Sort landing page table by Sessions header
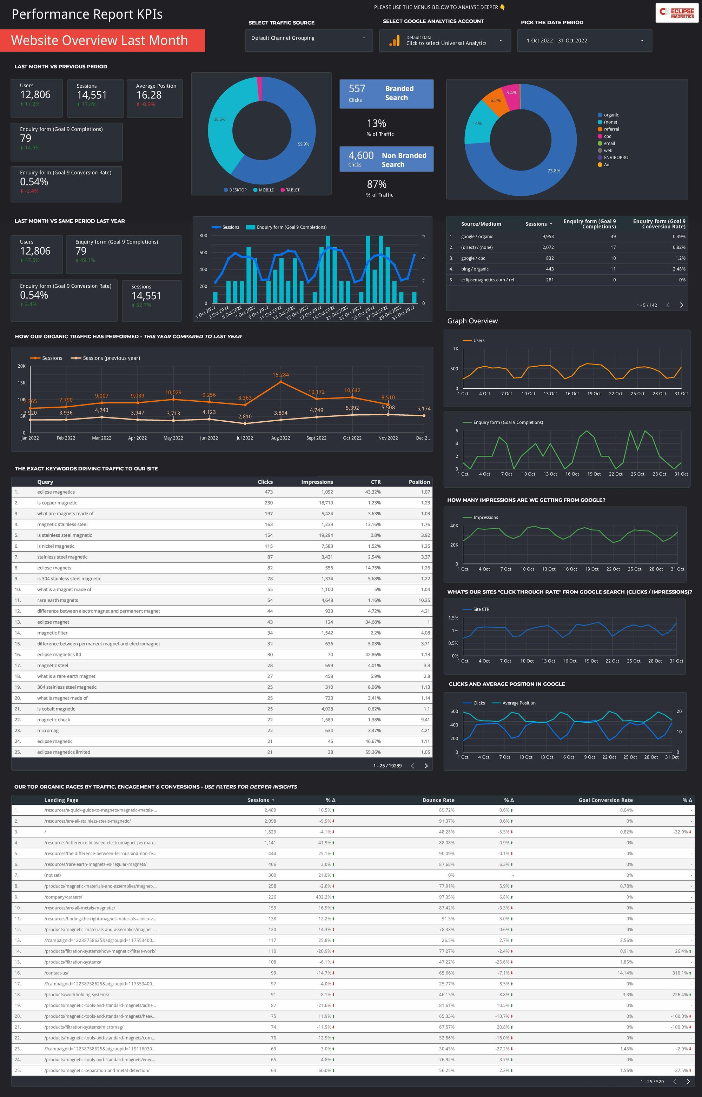The image size is (702, 1097). click(261, 800)
